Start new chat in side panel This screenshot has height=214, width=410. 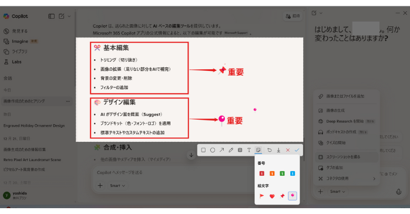pyautogui.click(x=314, y=13)
